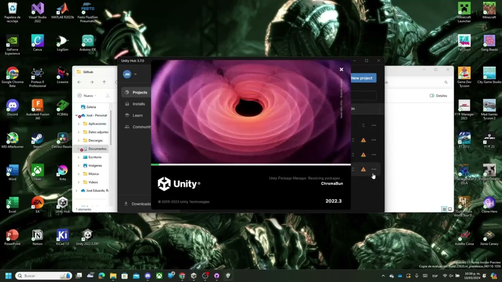Open Canva desktop icon
502x282 pixels.
click(37, 43)
